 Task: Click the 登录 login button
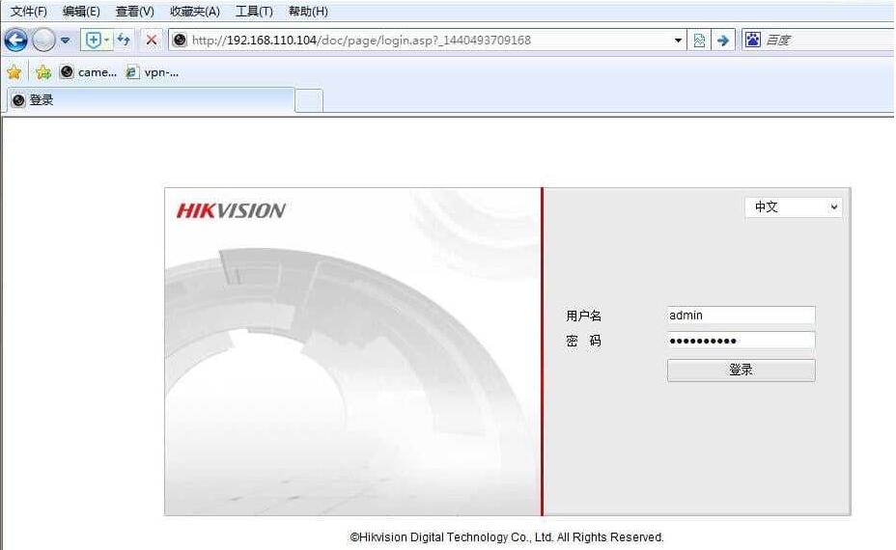pyautogui.click(x=741, y=370)
